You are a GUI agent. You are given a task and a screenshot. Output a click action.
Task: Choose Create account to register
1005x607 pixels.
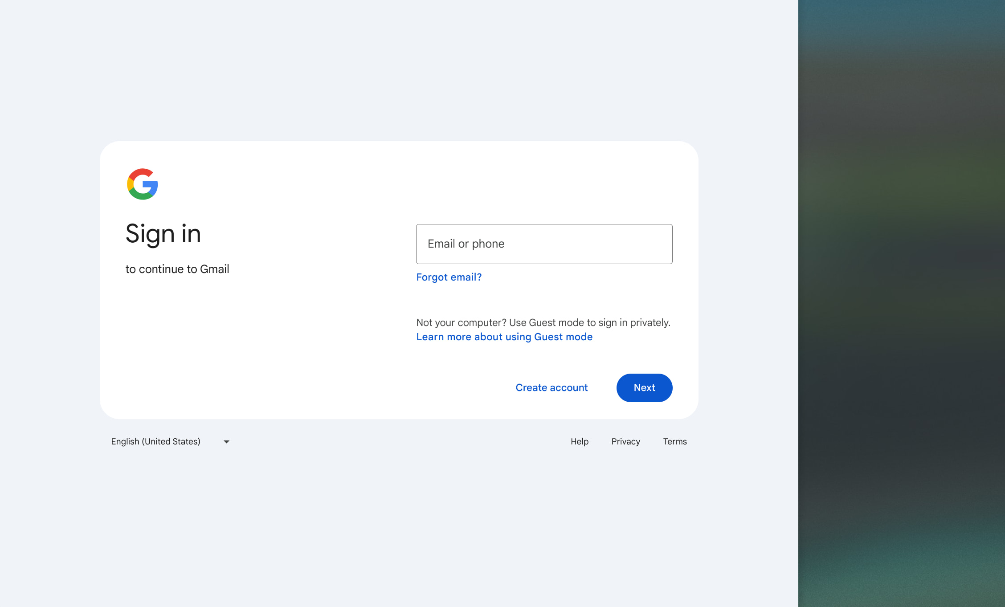coord(552,387)
